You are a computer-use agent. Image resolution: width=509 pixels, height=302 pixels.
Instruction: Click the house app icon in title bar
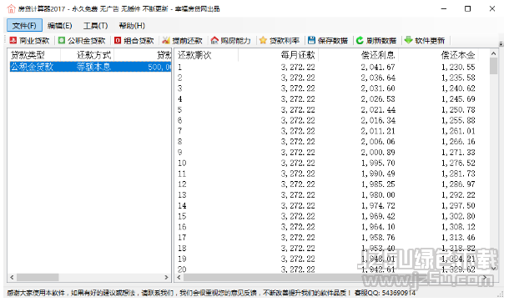[x=11, y=8]
